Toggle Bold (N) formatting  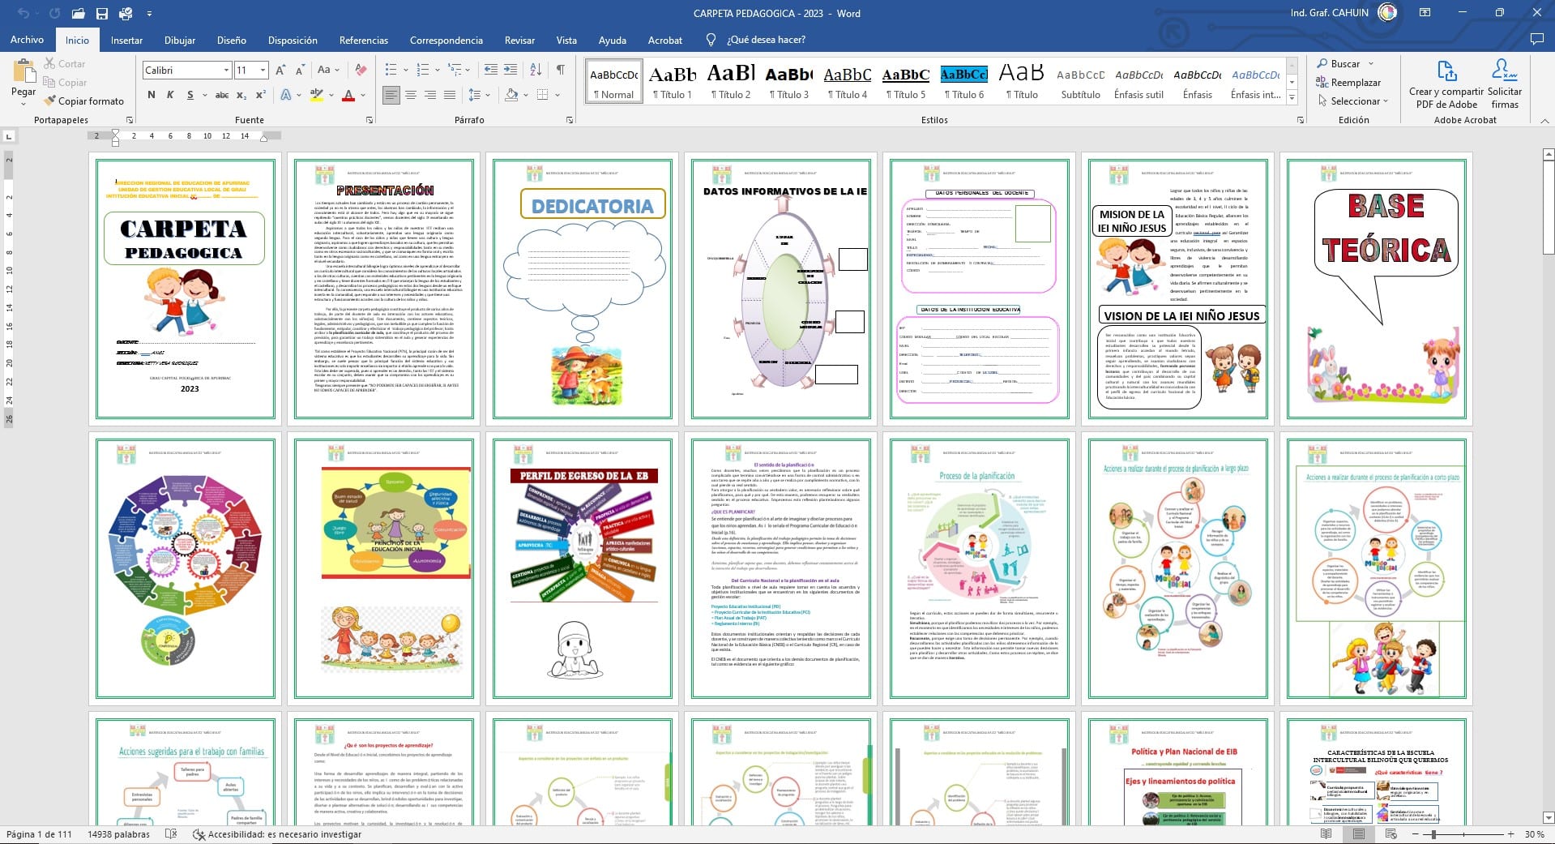152,95
